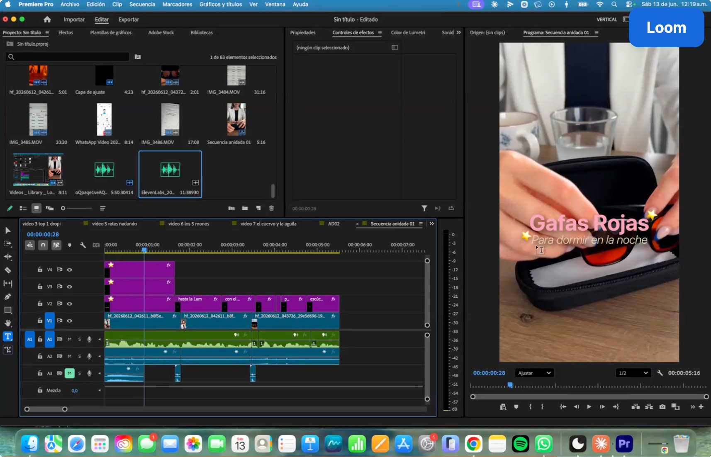Click the Editar workspace button
Image resolution: width=711 pixels, height=457 pixels.
102,19
